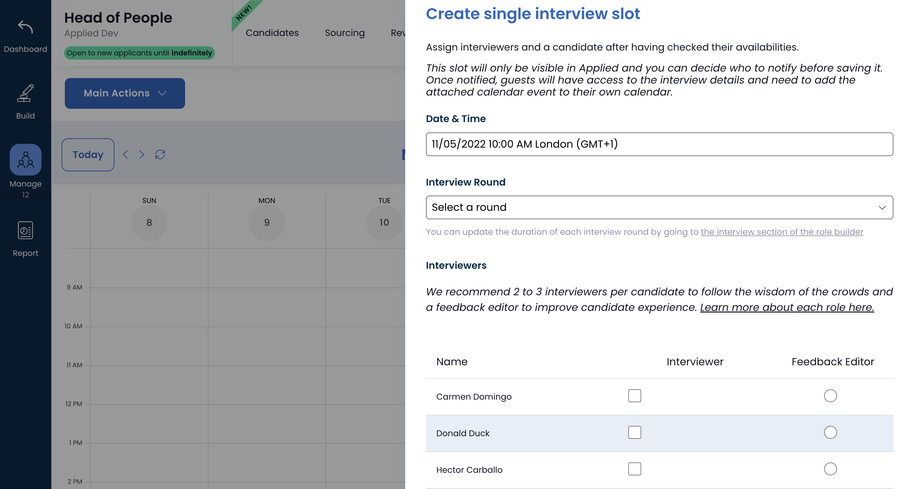The height and width of the screenshot is (489, 909).
Task: Switch to the Candidates tab
Action: pyautogui.click(x=272, y=33)
